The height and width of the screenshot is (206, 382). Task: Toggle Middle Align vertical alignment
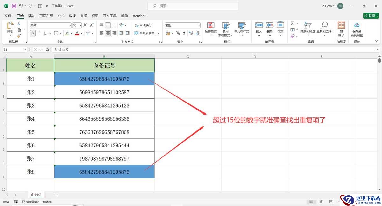[108, 25]
